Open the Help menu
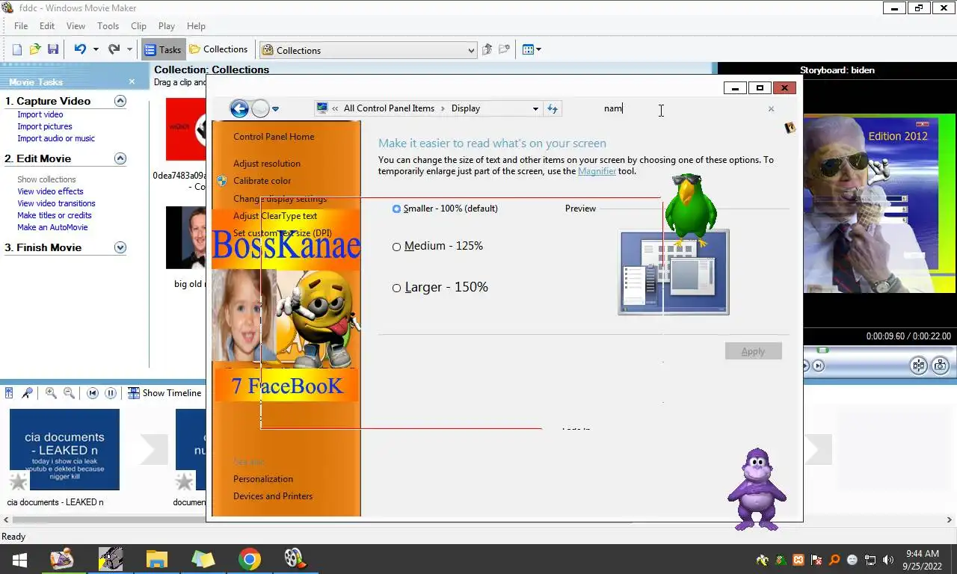The image size is (957, 574). point(196,25)
